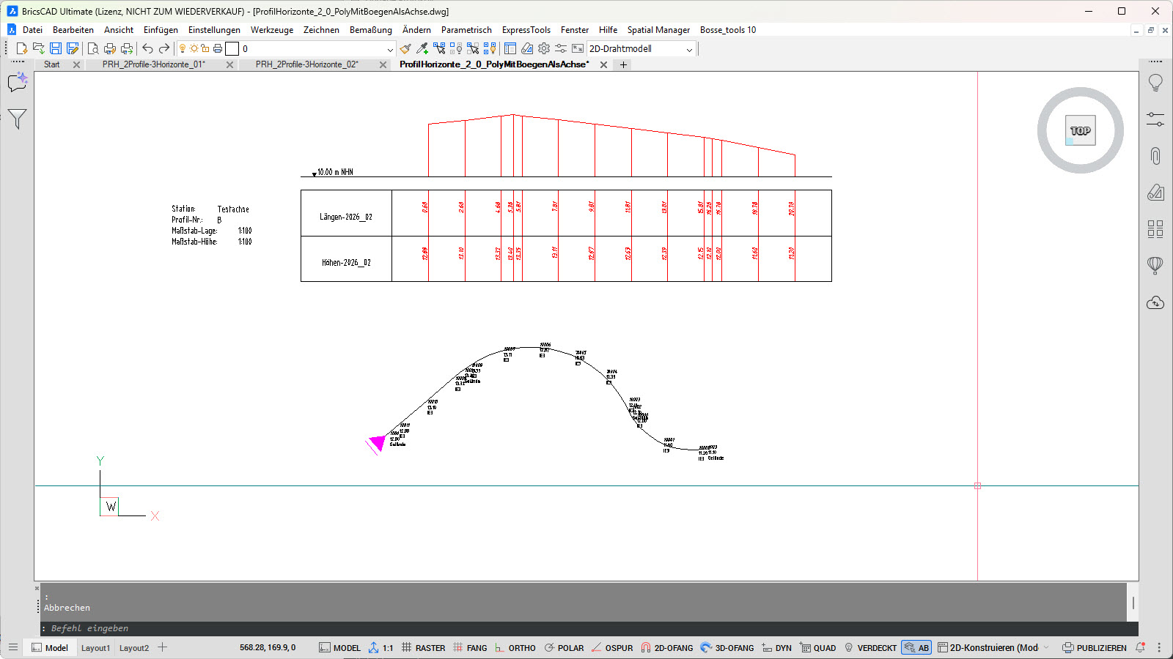The height and width of the screenshot is (659, 1173).
Task: Switch to Layout1 tab
Action: (x=95, y=648)
